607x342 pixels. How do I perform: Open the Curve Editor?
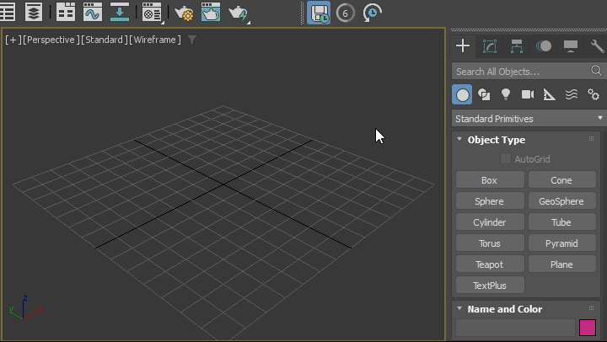[x=92, y=13]
